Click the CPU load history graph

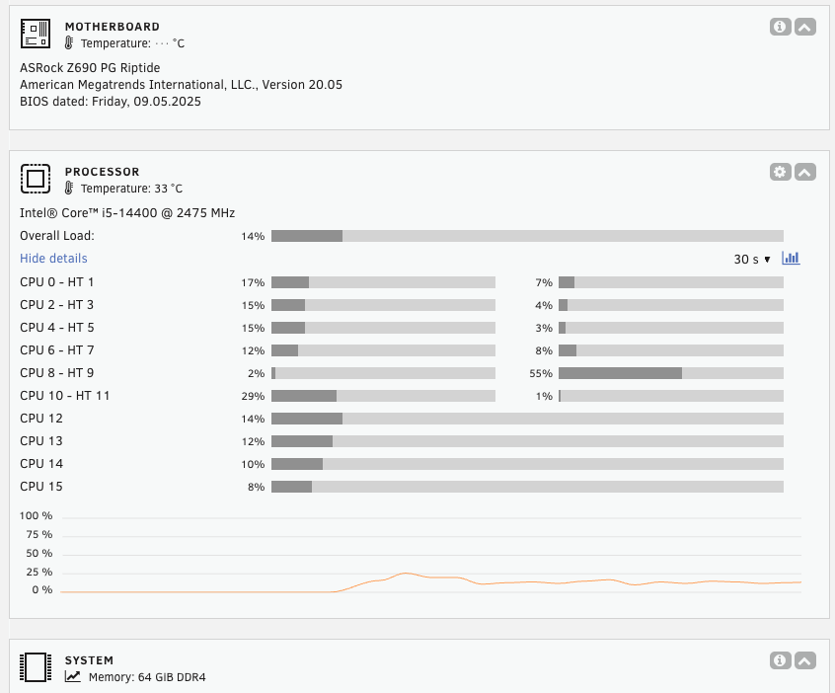tap(431, 554)
